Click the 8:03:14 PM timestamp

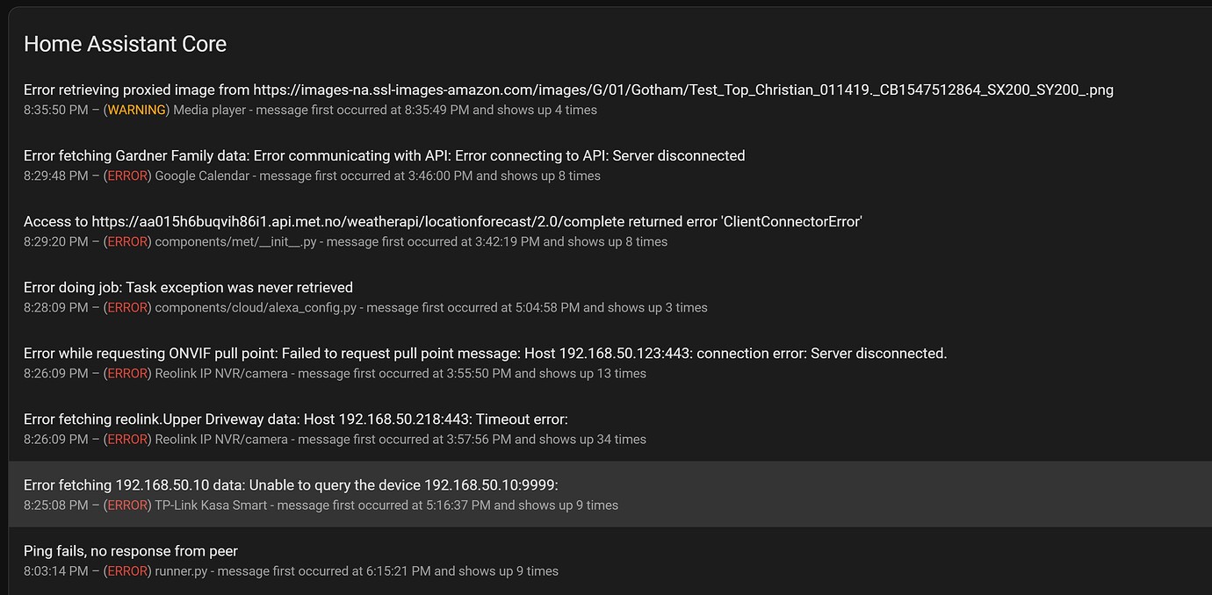pos(58,570)
